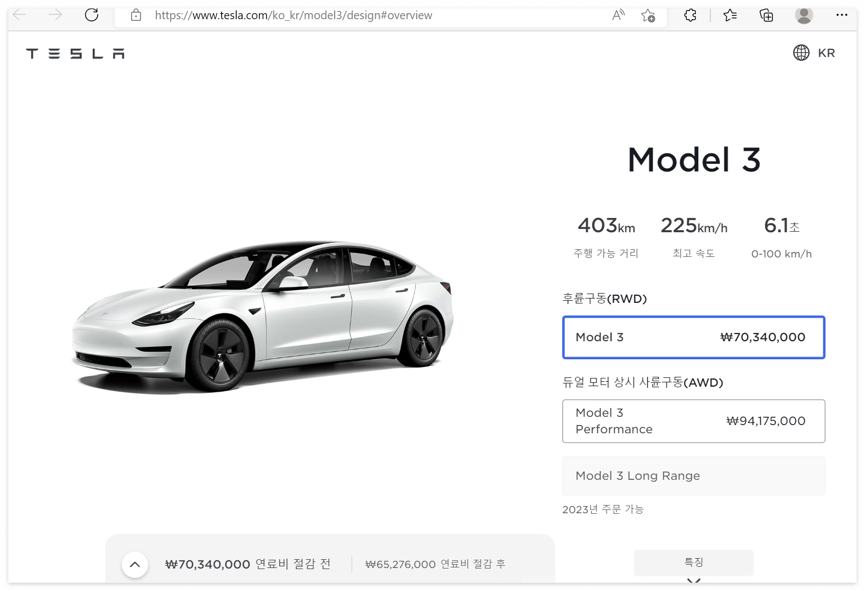Click the globe language icon

[801, 53]
